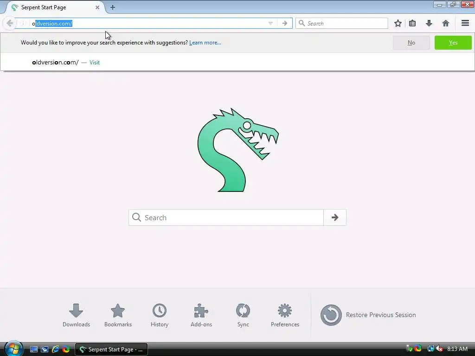Open the Windows Start menu orb
The height and width of the screenshot is (356, 475).
tap(13, 349)
